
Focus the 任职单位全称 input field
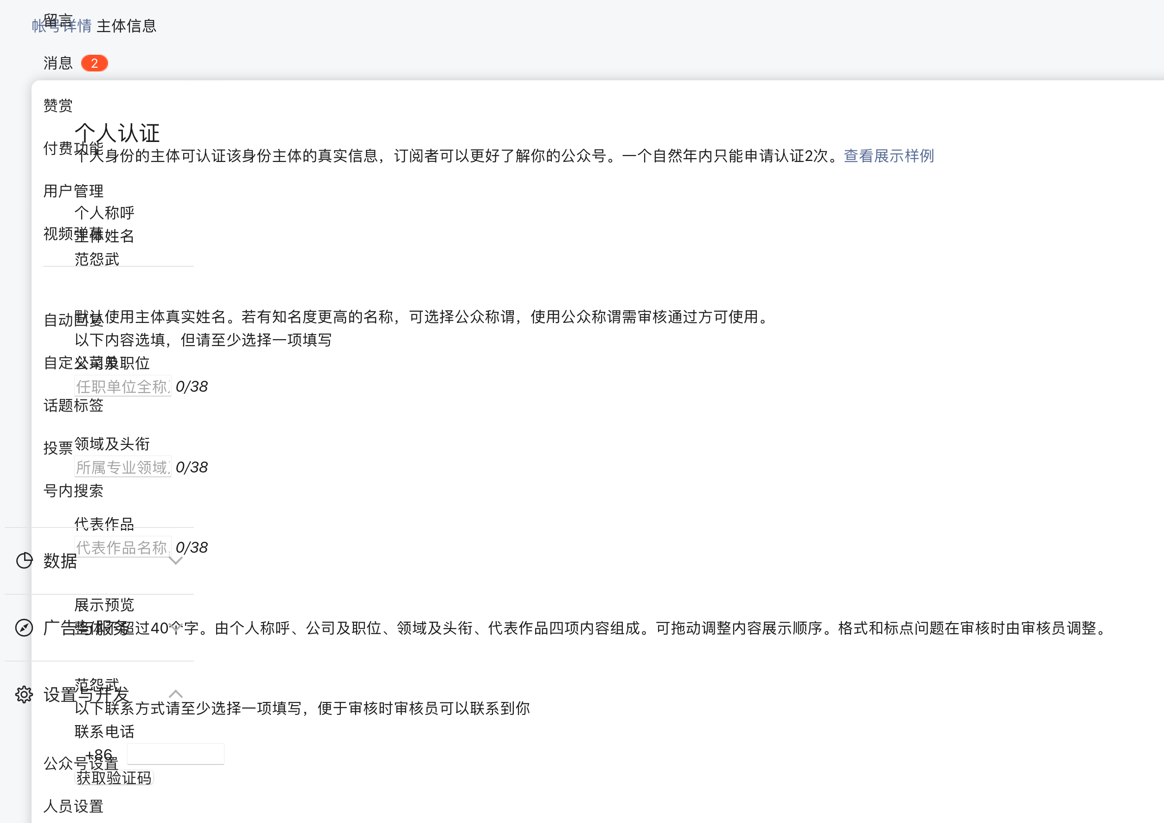tap(123, 386)
